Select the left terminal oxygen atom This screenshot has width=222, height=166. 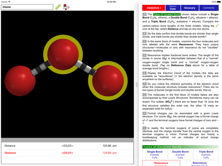click(20, 81)
